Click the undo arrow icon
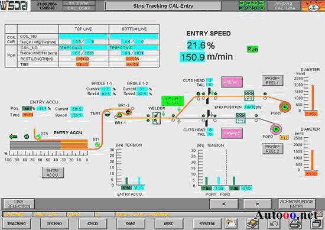Image resolution: width=325 pixels, height=230 pixels. (x=274, y=224)
